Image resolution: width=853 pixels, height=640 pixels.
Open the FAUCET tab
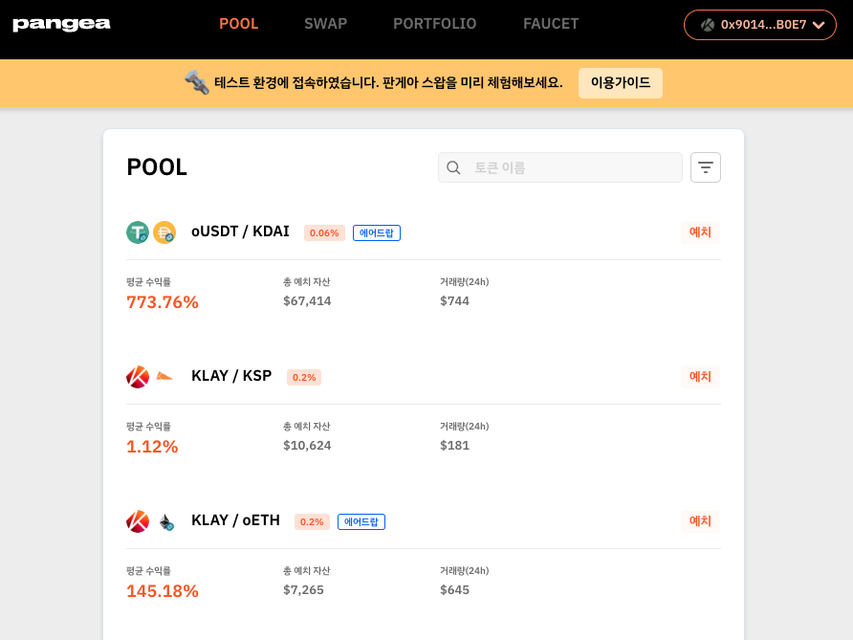(x=551, y=24)
